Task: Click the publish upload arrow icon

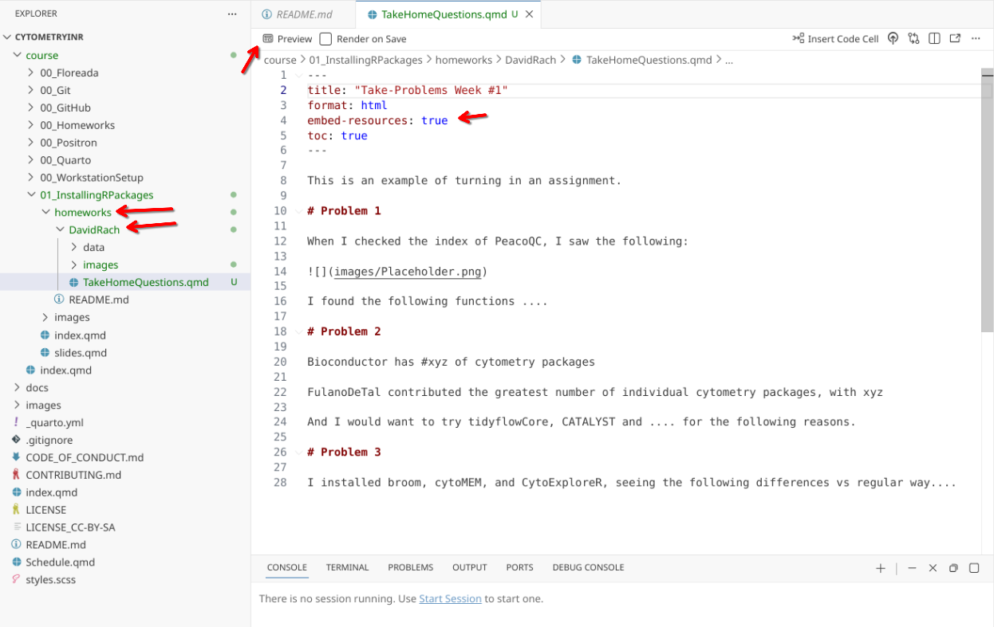Action: point(893,39)
